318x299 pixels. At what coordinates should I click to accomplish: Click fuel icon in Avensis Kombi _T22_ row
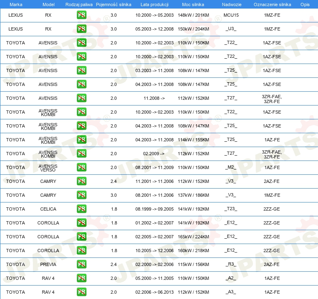(x=81, y=112)
